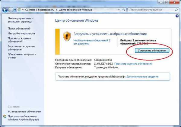
Task: Open the recent pages dropdown arrow
Action: (x=15, y=10)
